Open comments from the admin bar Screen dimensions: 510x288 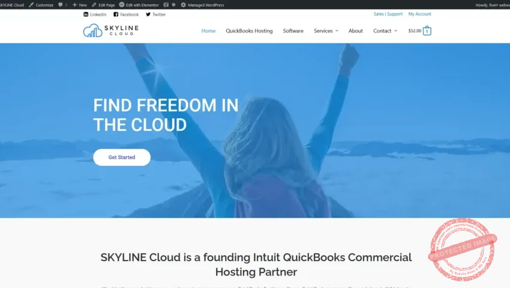[x=62, y=5]
